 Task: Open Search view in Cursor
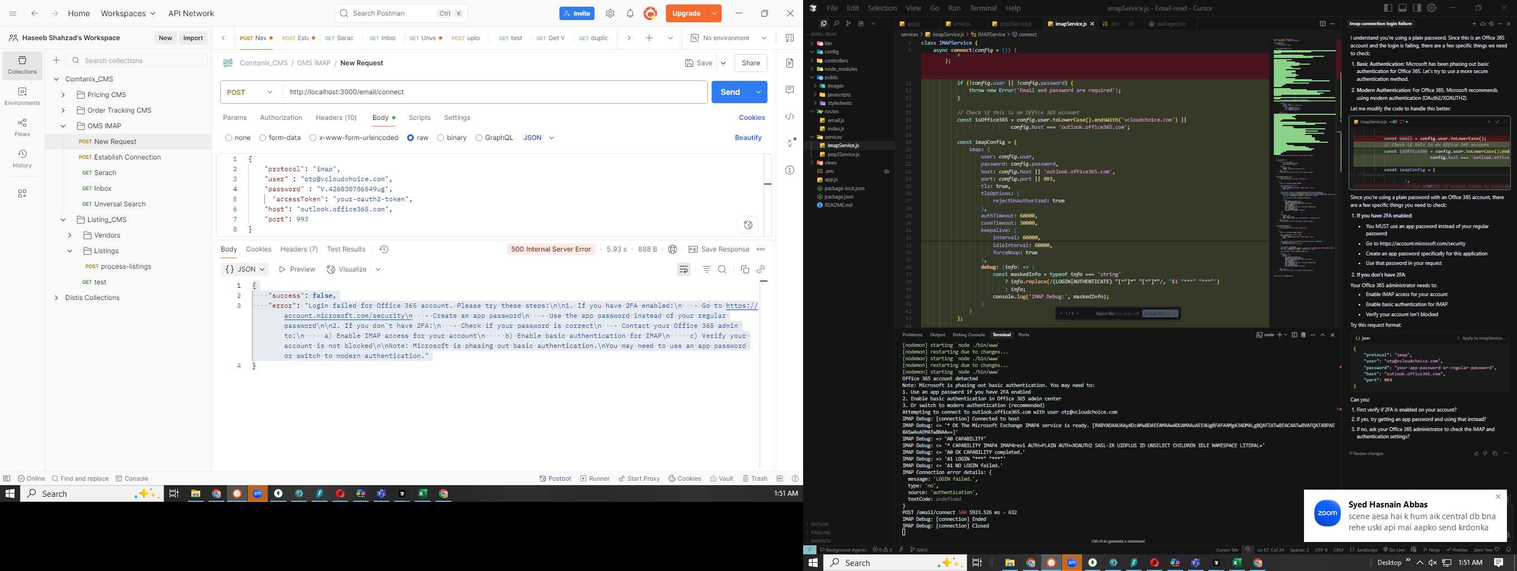pyautogui.click(x=836, y=24)
